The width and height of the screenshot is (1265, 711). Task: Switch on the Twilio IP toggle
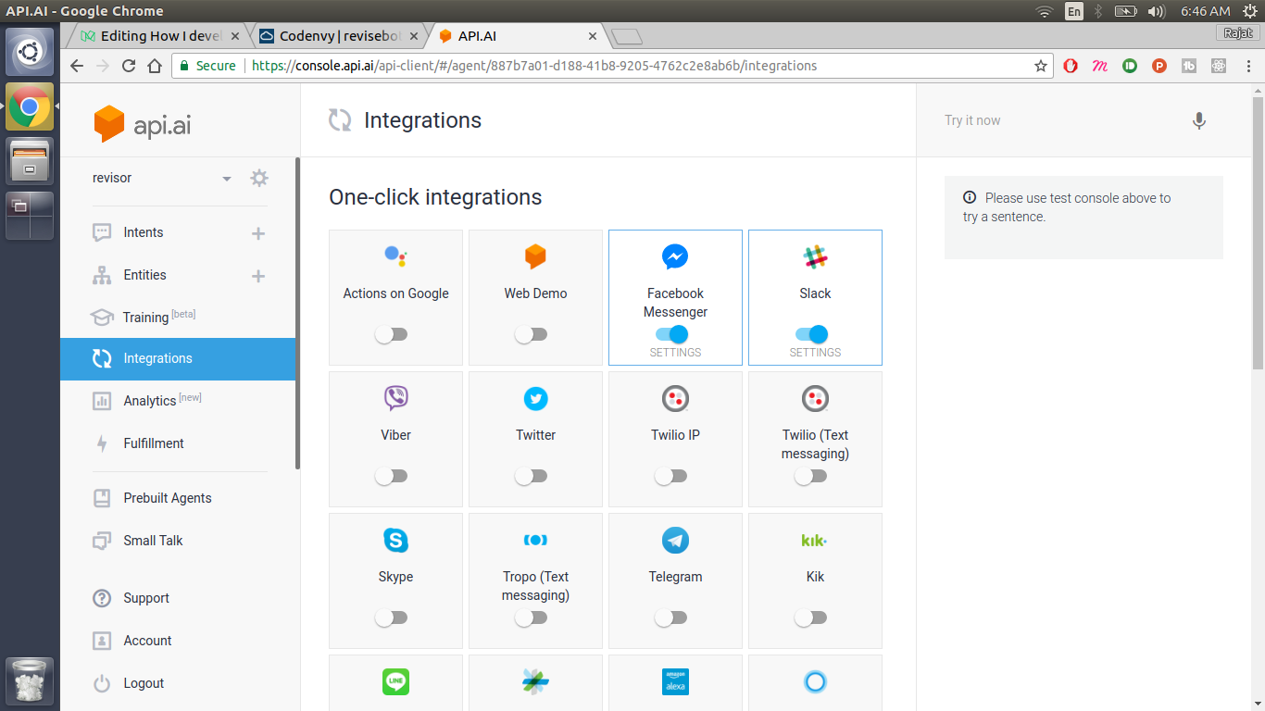click(670, 476)
